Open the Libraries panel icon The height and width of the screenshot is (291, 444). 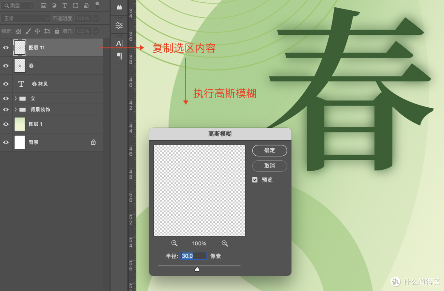click(x=119, y=7)
